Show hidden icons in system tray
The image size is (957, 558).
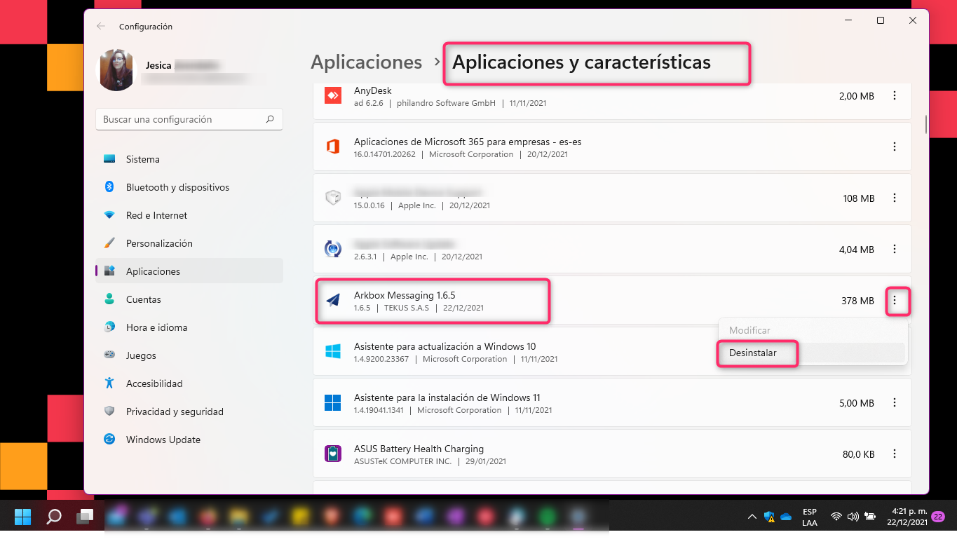[x=752, y=517]
